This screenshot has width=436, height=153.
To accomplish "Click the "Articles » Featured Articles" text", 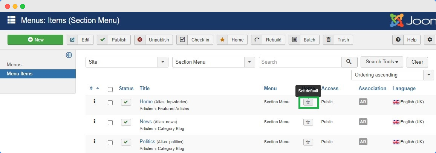I will tap(164, 109).
